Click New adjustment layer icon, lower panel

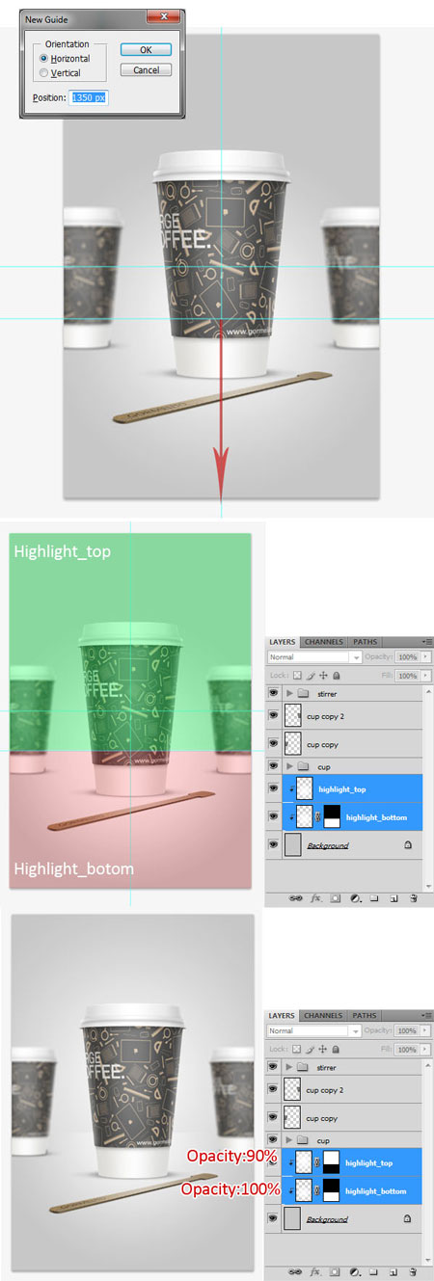point(355,1271)
